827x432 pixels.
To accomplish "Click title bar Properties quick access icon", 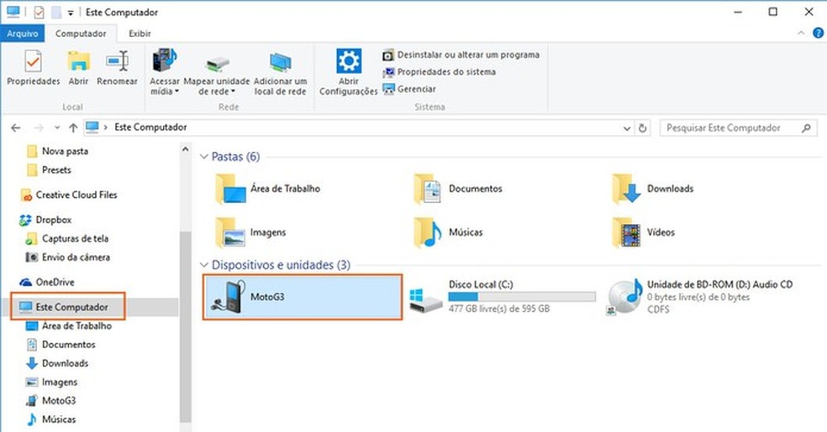I will tap(39, 12).
